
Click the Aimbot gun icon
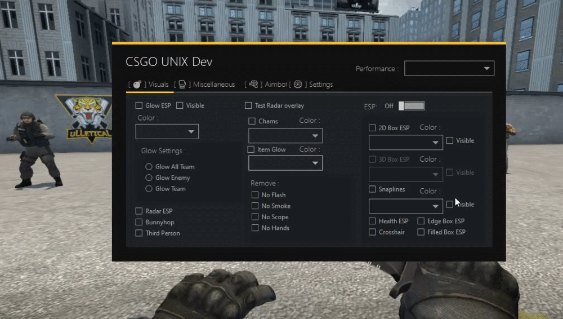[253, 84]
